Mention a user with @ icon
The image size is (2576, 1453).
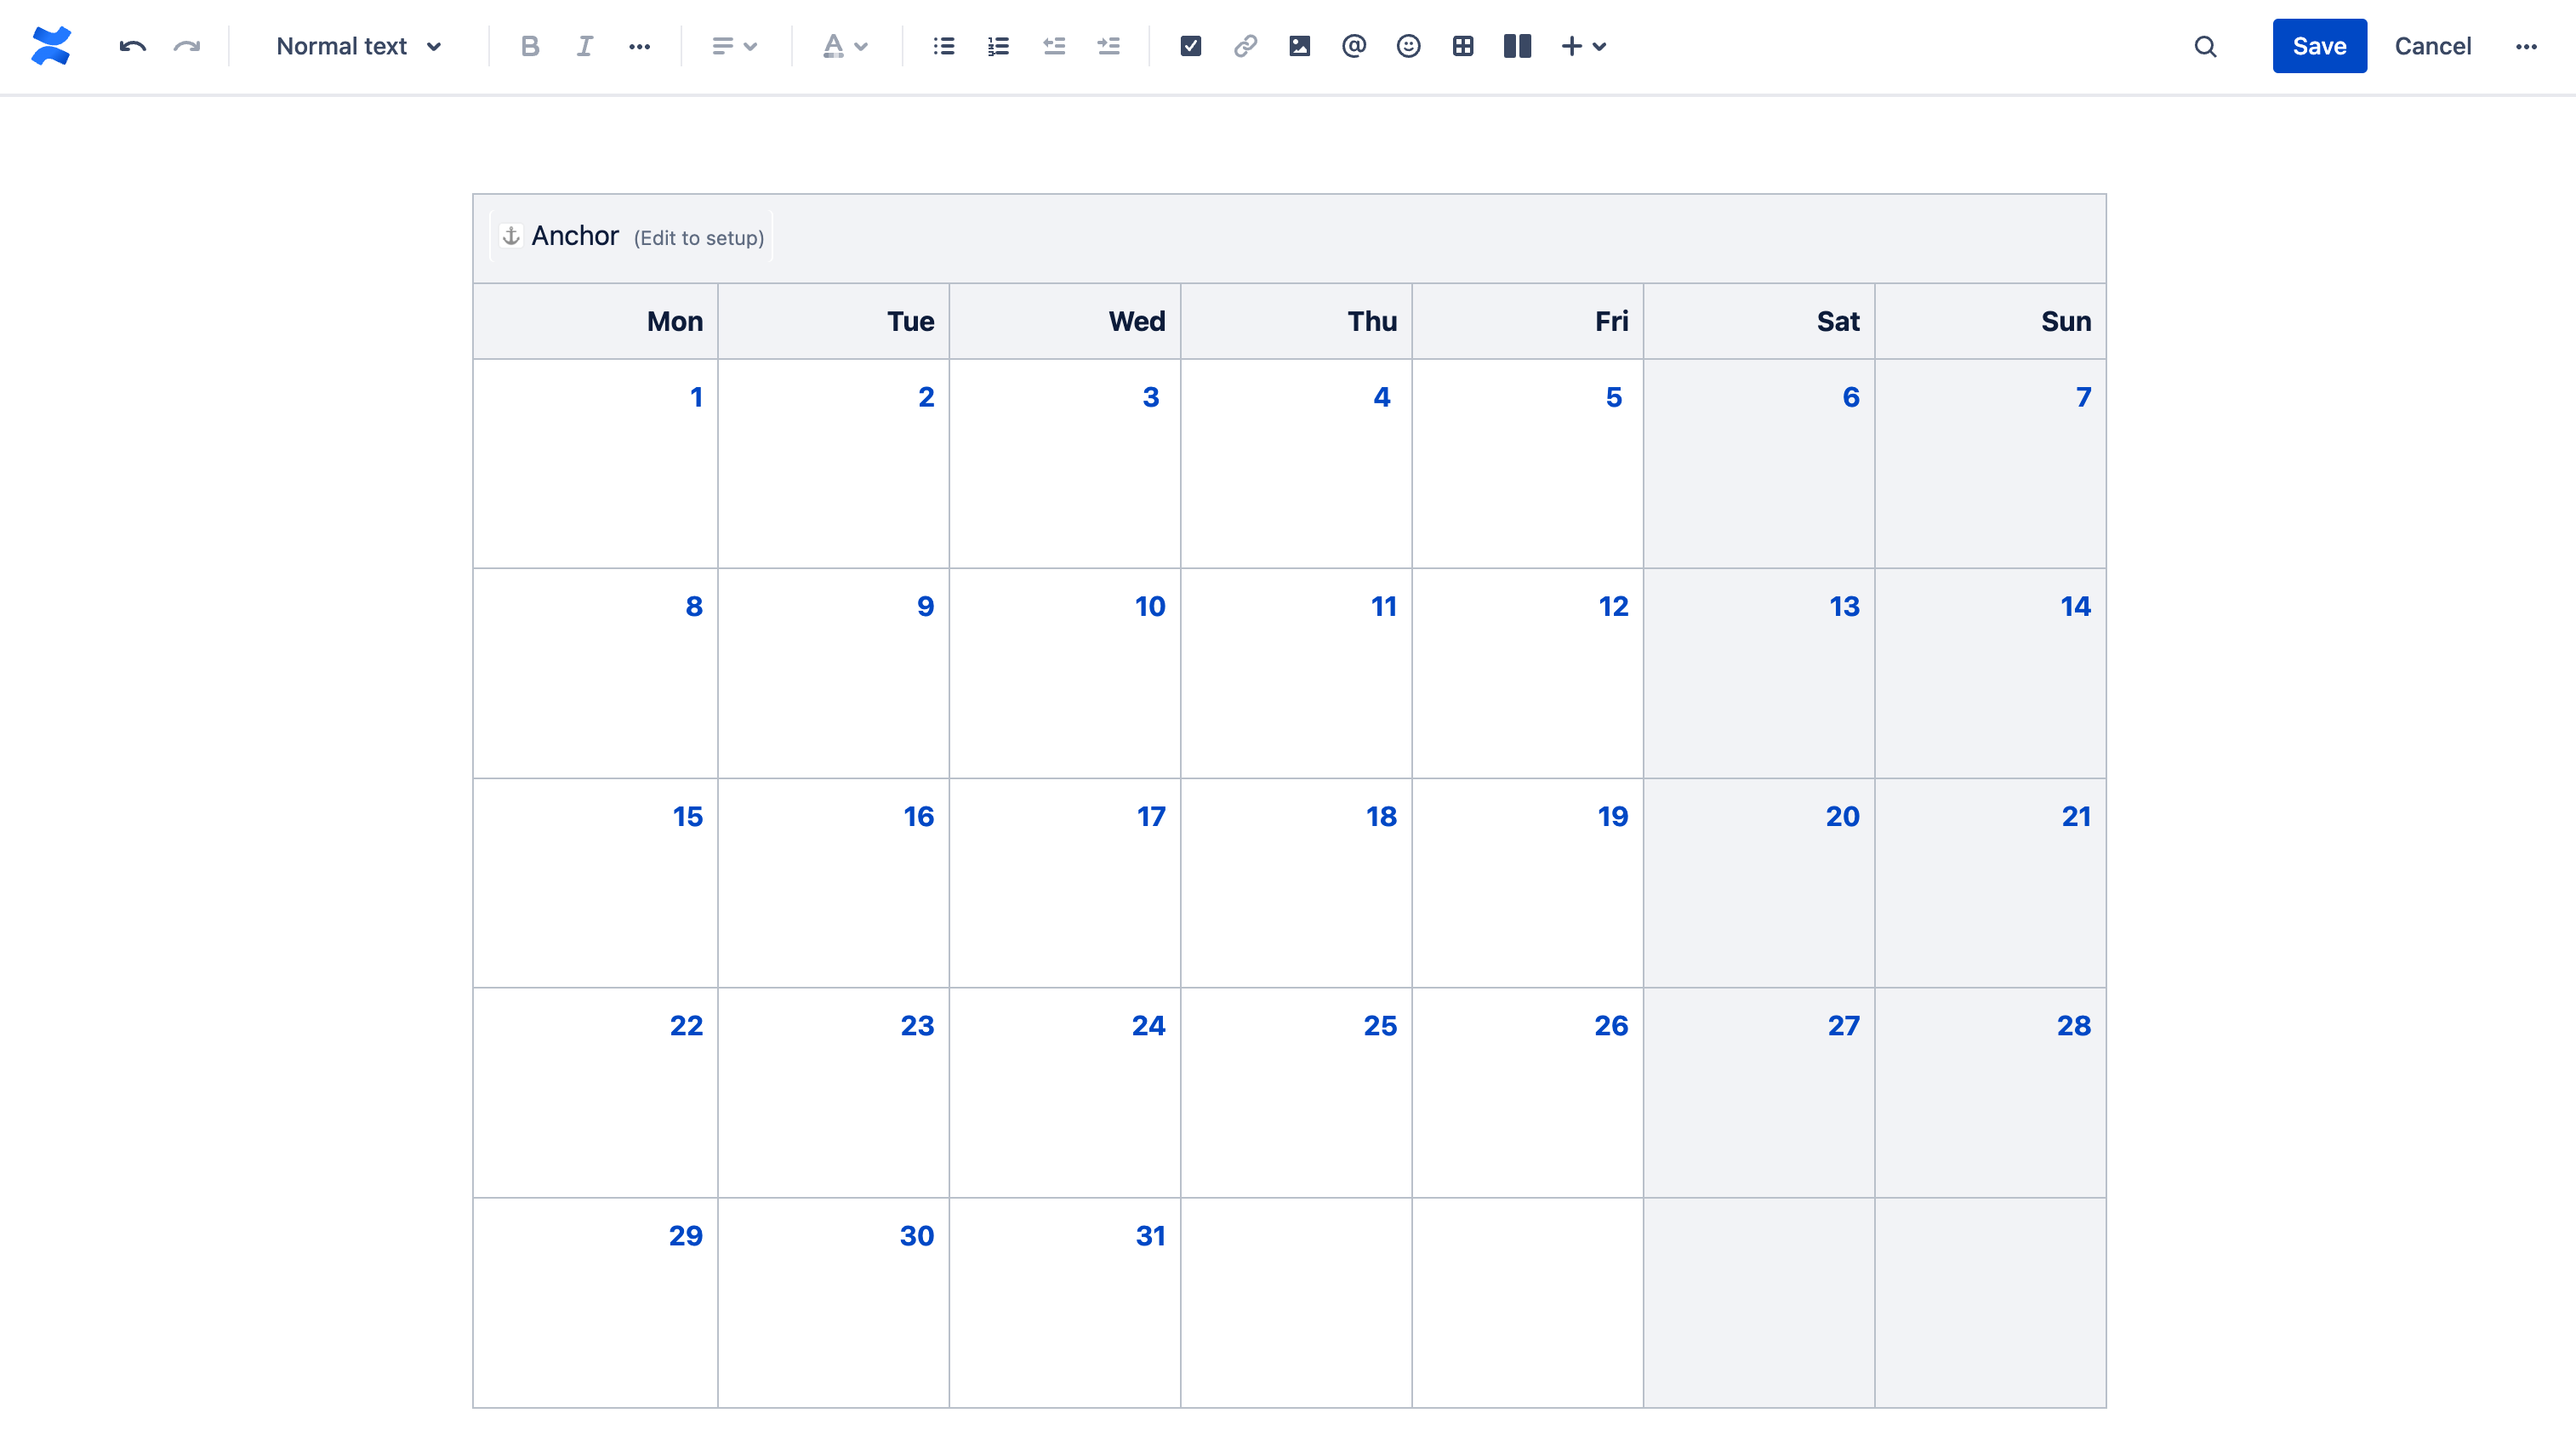click(x=1354, y=46)
